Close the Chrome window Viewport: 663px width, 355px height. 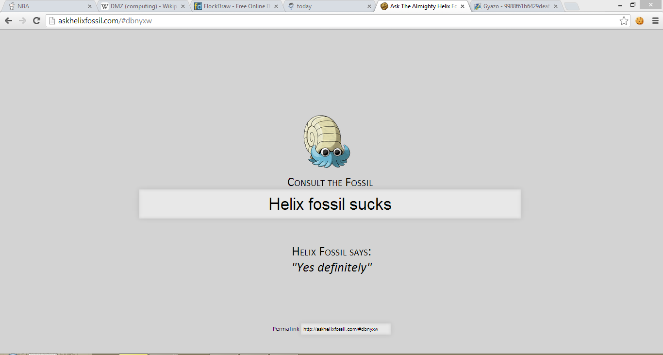click(650, 4)
